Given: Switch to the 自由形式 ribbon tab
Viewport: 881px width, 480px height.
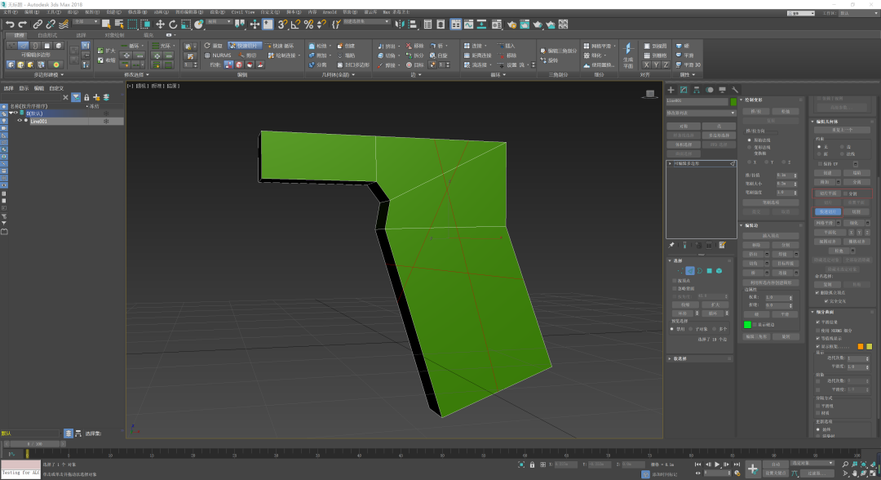Looking at the screenshot, I should pos(47,35).
